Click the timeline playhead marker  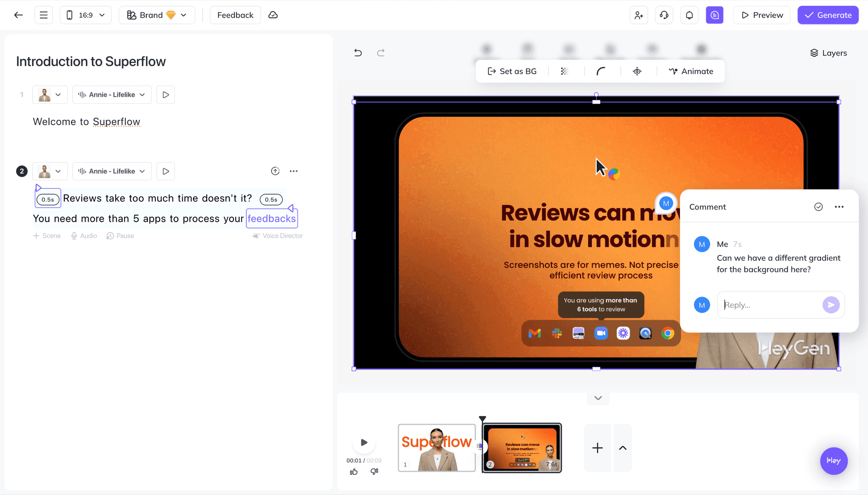482,419
